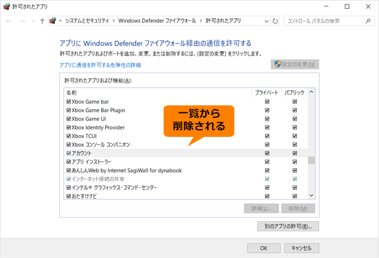Screen dimensions: 379x258
Task: Toggle public checkbox for あんしんWeb row
Action: click(294, 170)
